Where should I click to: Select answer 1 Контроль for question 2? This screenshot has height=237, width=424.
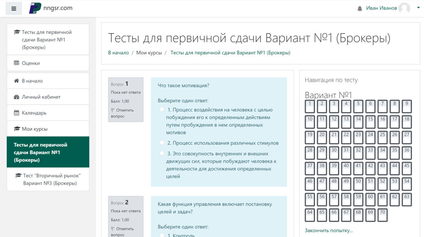click(162, 235)
